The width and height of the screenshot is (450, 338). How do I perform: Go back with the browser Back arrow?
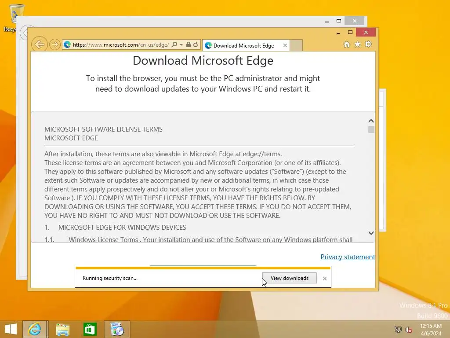[39, 44]
